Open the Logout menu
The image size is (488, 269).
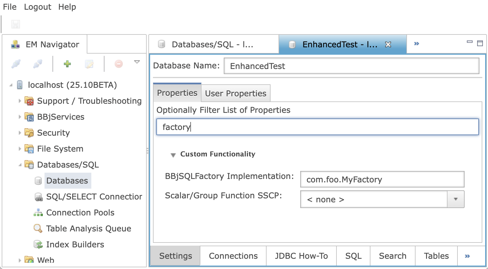pos(37,7)
